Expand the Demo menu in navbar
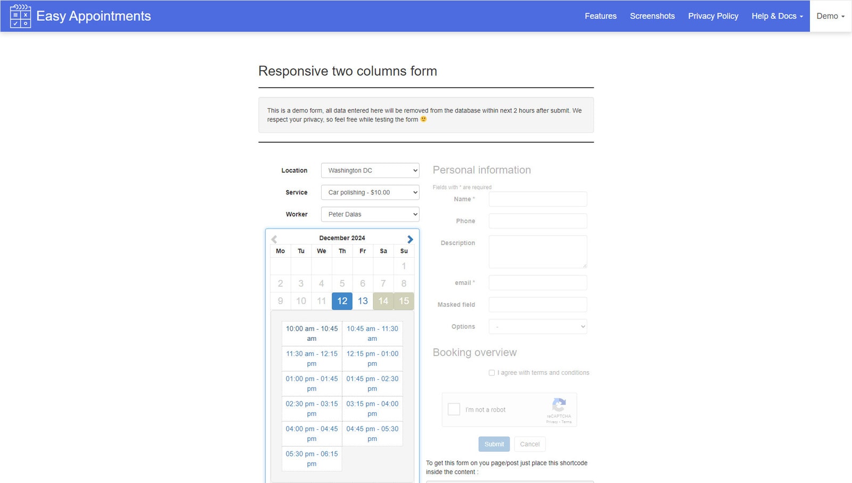Image resolution: width=852 pixels, height=483 pixels. tap(831, 16)
